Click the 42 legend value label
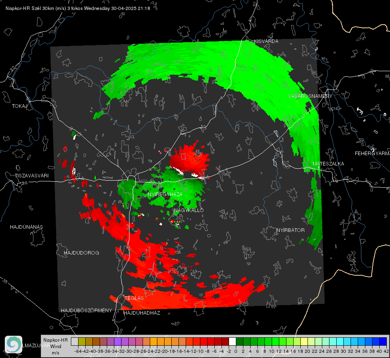This screenshot has height=358, width=390. 386,352
